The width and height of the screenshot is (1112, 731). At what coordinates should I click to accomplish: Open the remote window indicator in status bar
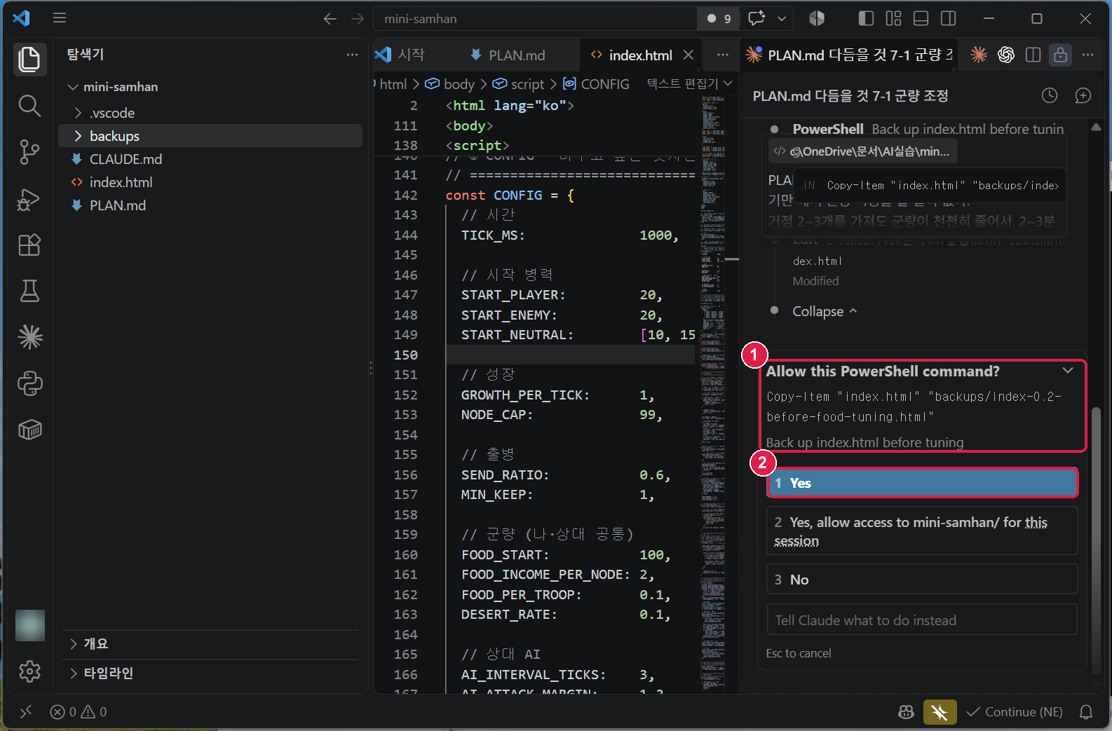click(26, 712)
